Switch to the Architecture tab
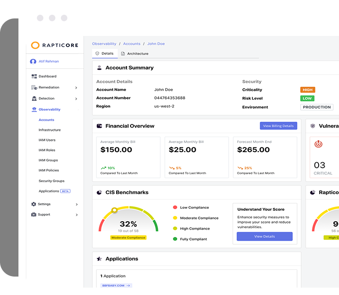 click(x=135, y=53)
